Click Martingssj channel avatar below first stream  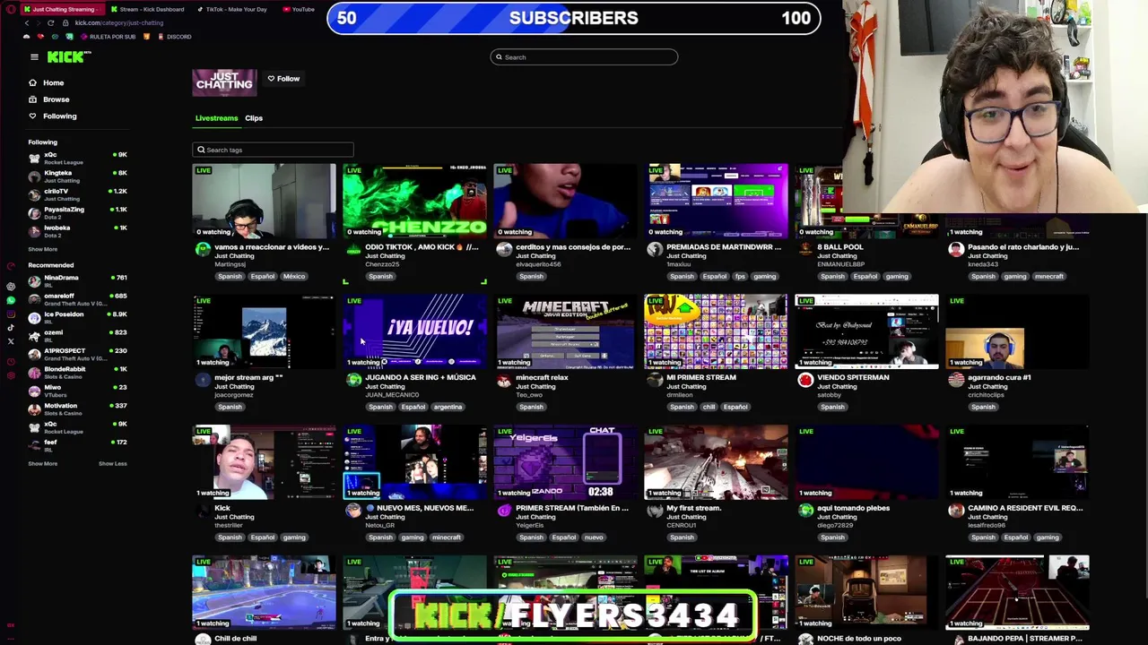[203, 250]
